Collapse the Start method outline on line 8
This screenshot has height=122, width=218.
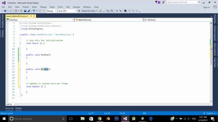pos(20,43)
